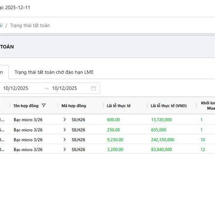Screen dimensions: 215x215
Task: Sort by the Mã hợp đồng column header
Action: [x=74, y=106]
